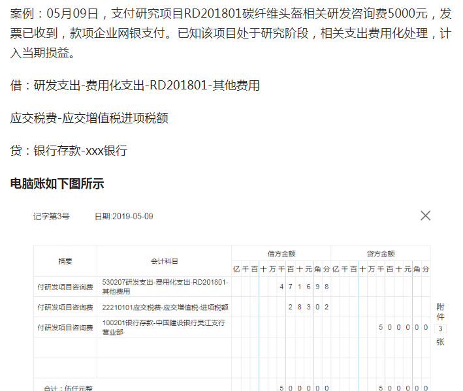This screenshot has height=391, width=463.
Task: Click the summary cell in the 22210101 row
Action: [65, 307]
